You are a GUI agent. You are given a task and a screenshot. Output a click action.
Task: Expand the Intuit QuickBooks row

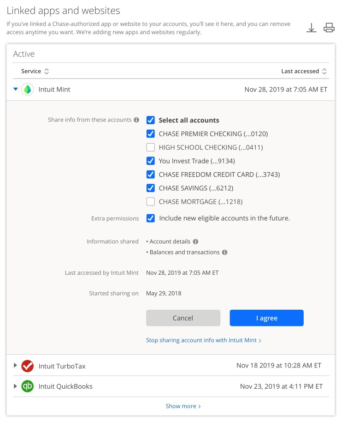16,386
